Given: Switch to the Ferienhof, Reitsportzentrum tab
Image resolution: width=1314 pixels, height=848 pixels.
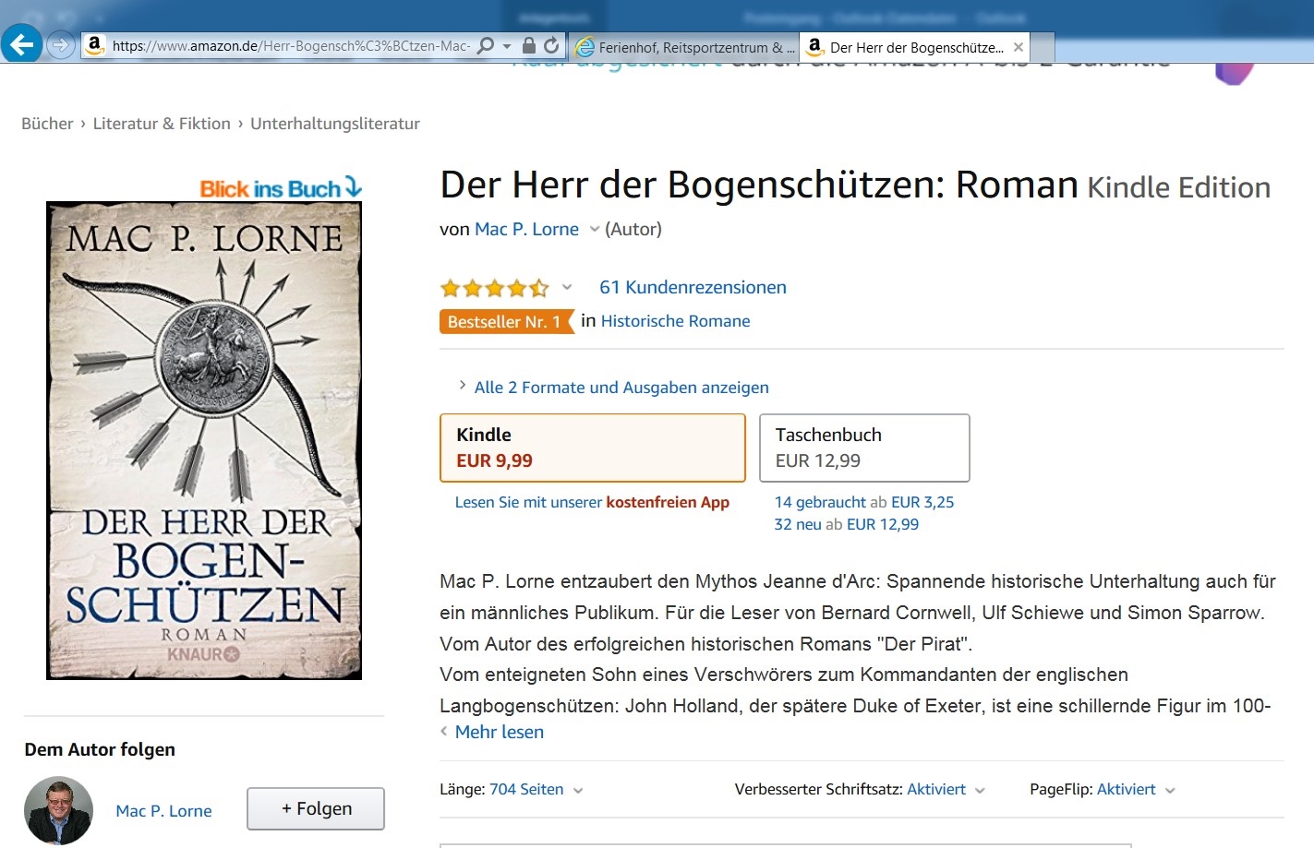Looking at the screenshot, I should [684, 47].
